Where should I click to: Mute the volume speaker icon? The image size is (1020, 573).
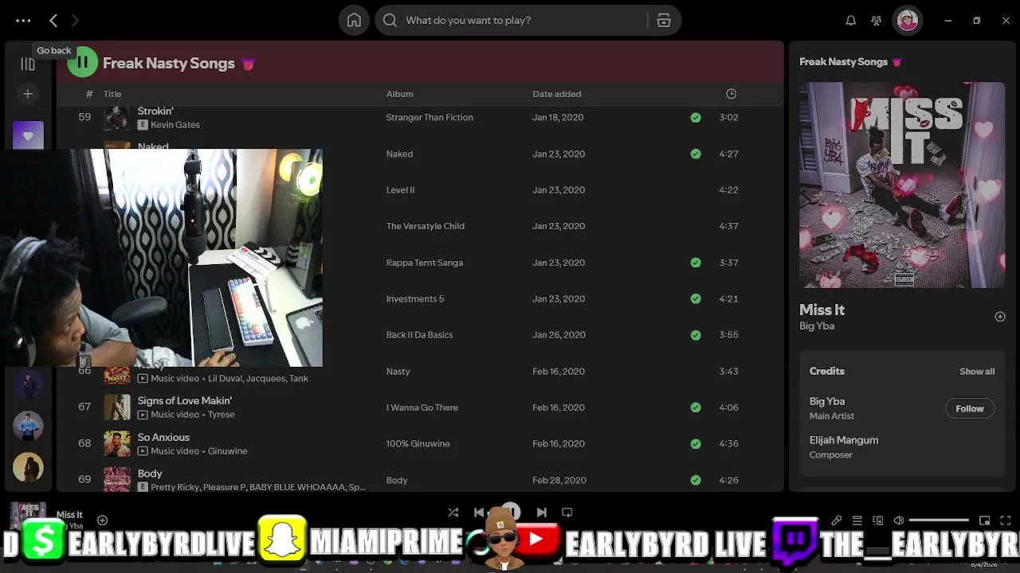pos(898,520)
